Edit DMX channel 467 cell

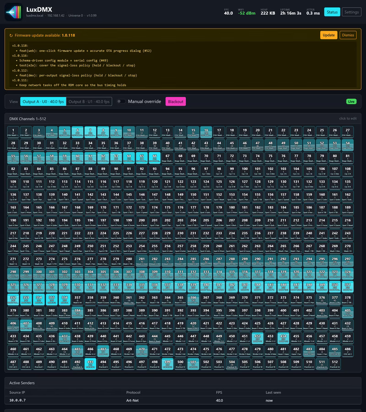(x=103, y=351)
